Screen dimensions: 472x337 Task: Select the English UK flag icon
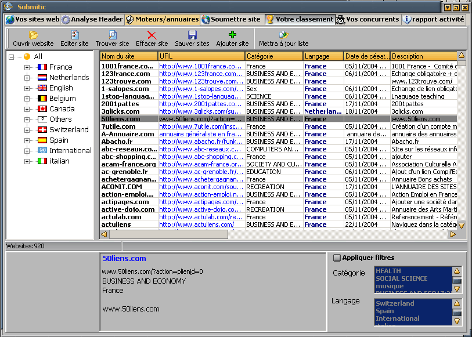(42, 88)
